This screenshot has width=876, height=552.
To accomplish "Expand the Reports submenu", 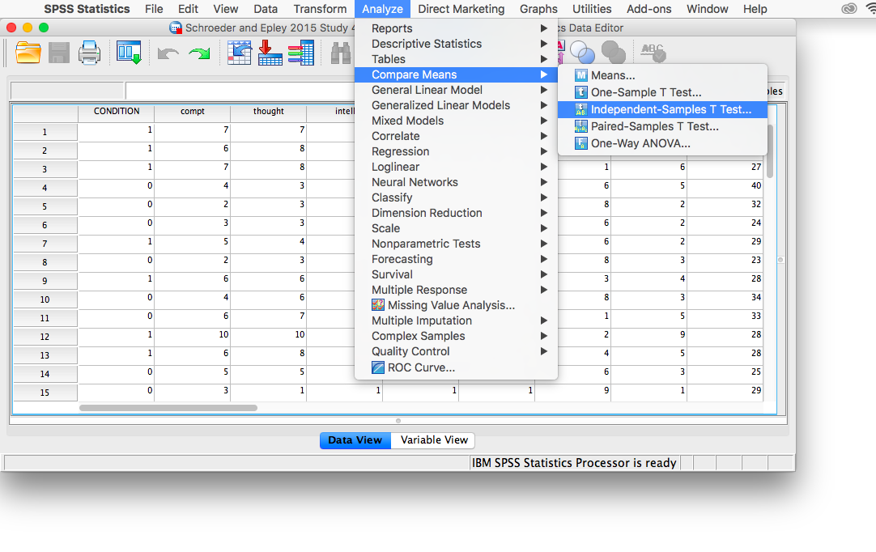I will [457, 28].
